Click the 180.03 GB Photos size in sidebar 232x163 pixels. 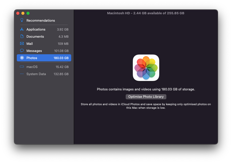[x=61, y=58]
